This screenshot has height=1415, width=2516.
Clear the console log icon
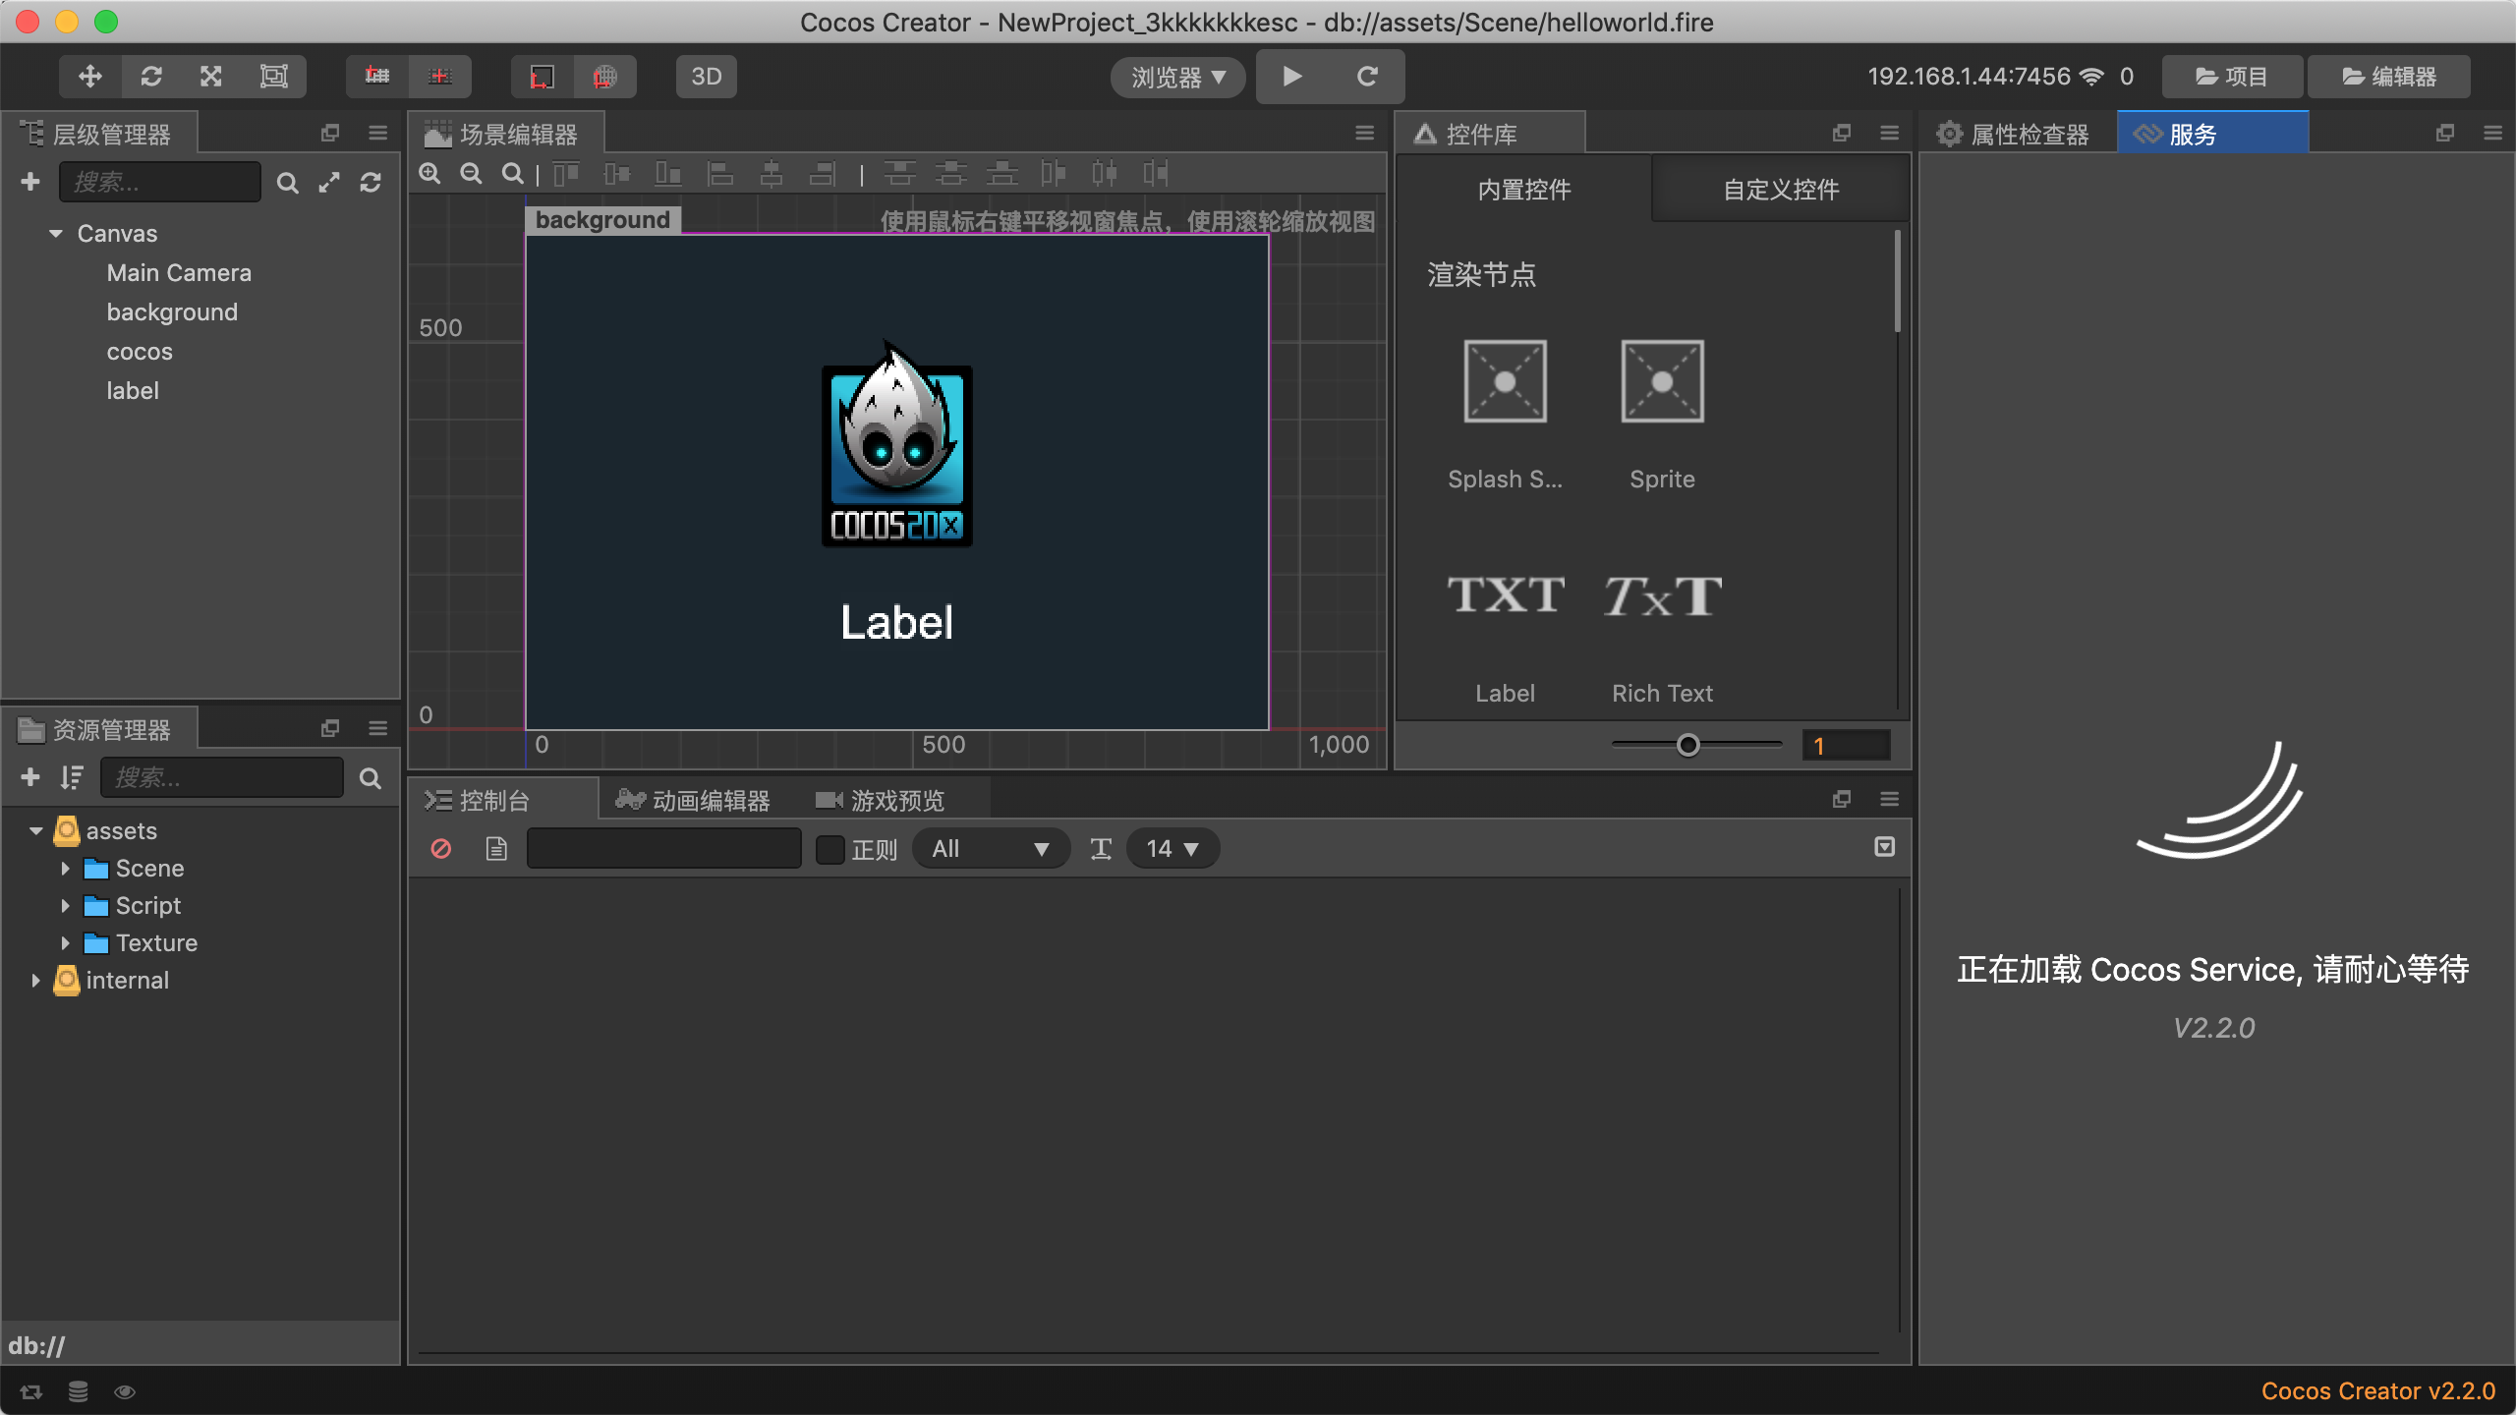tap(441, 849)
